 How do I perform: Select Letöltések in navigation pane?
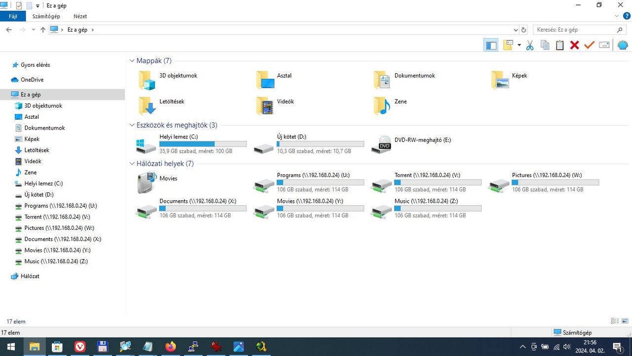(x=37, y=150)
